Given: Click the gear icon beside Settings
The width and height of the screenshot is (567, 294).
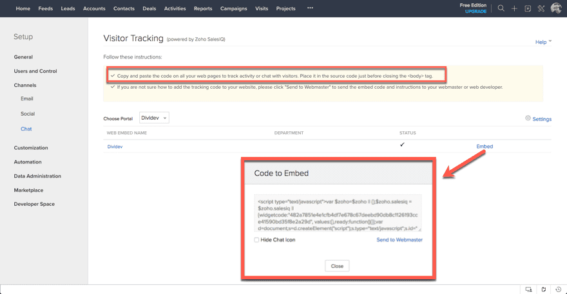Looking at the screenshot, I should 528,118.
